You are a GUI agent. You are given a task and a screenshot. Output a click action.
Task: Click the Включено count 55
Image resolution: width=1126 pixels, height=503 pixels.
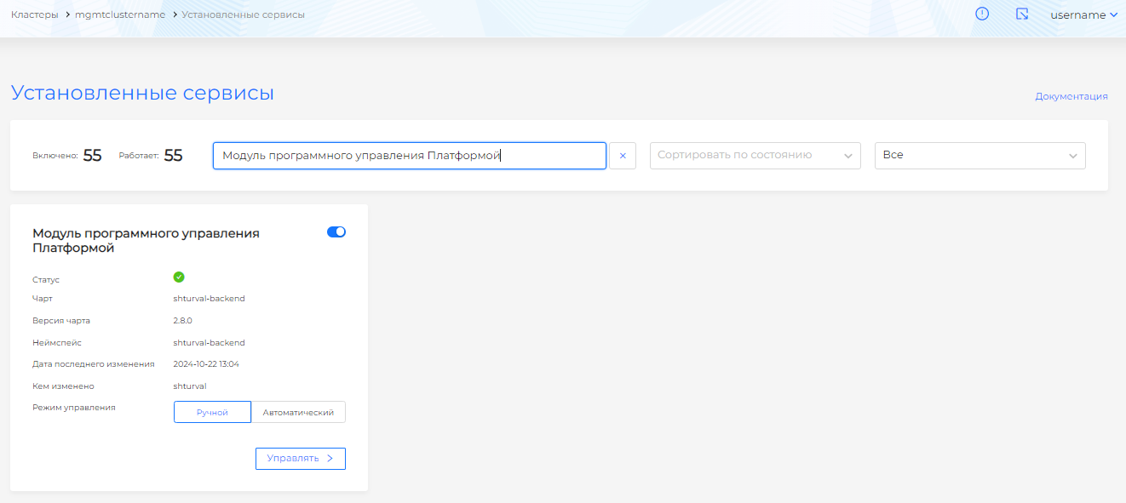92,156
